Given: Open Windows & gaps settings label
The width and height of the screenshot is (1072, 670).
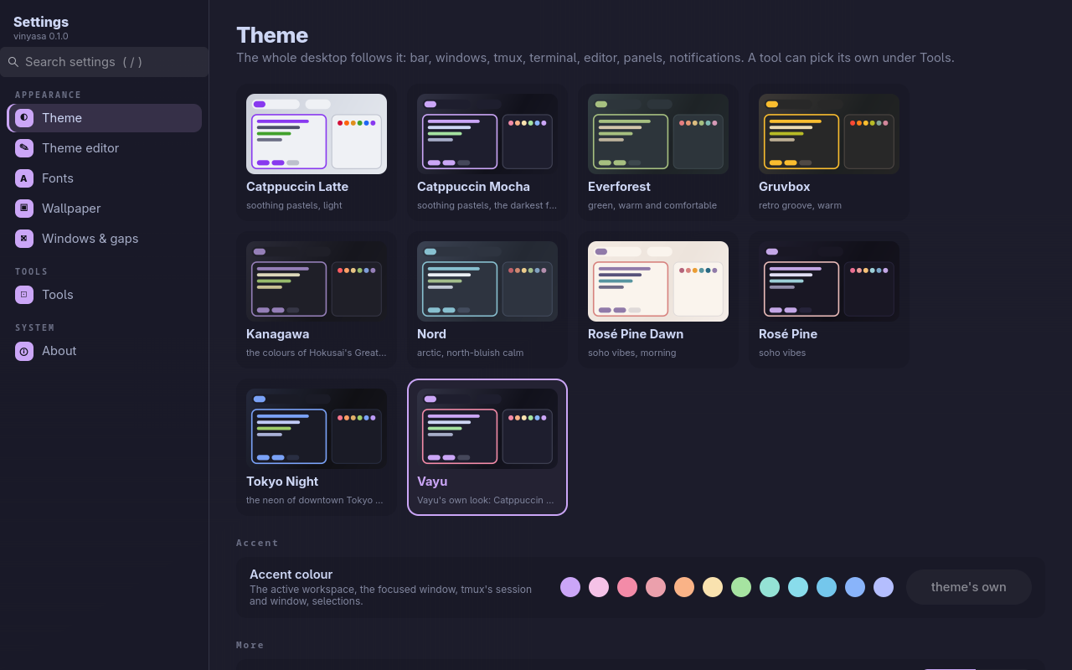Looking at the screenshot, I should click(90, 239).
